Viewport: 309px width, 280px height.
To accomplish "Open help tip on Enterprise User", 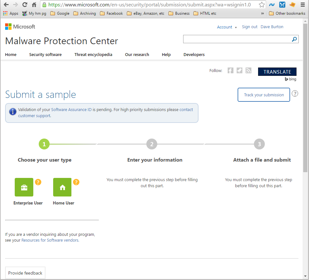I will point(38,182).
